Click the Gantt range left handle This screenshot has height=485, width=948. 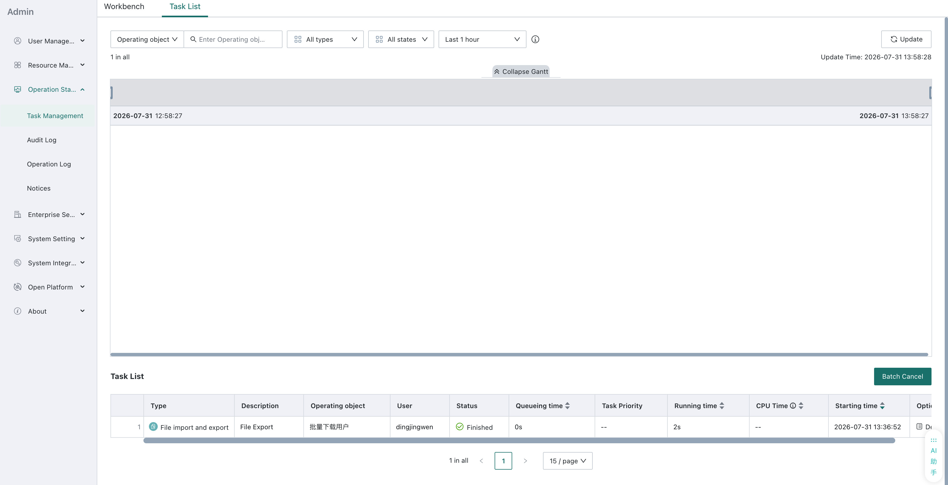click(112, 93)
